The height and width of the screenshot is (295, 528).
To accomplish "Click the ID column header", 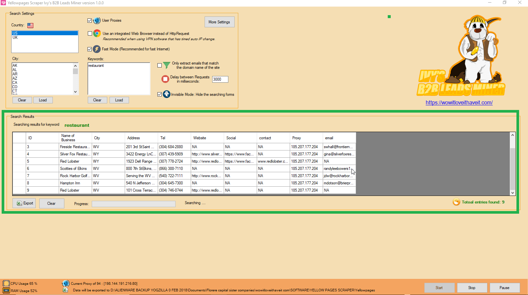I will [43, 138].
